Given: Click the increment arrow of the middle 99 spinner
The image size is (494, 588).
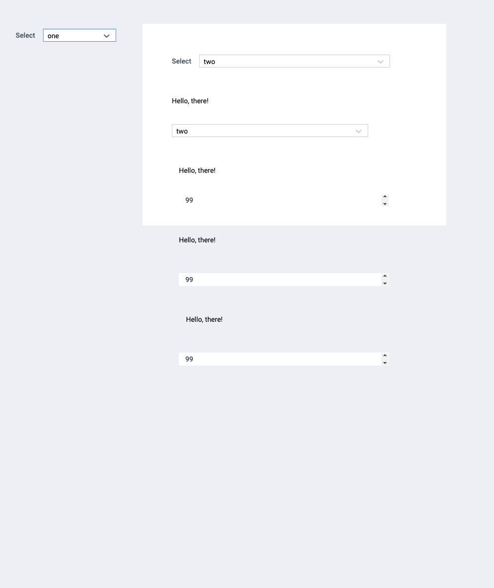Looking at the screenshot, I should (385, 277).
